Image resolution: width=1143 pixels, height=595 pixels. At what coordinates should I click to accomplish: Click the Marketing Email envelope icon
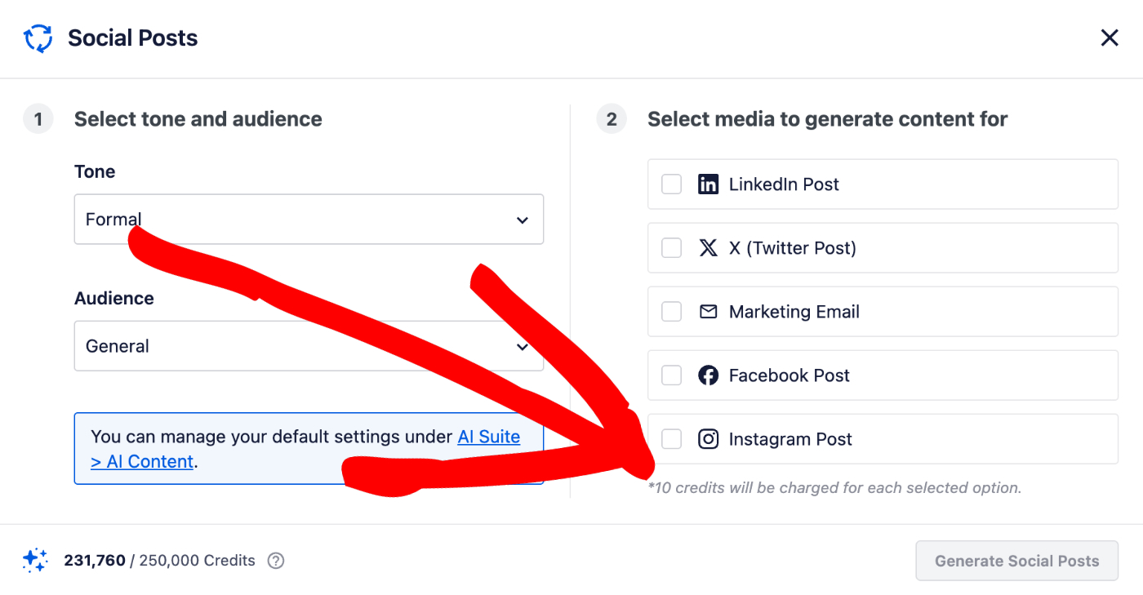point(708,312)
